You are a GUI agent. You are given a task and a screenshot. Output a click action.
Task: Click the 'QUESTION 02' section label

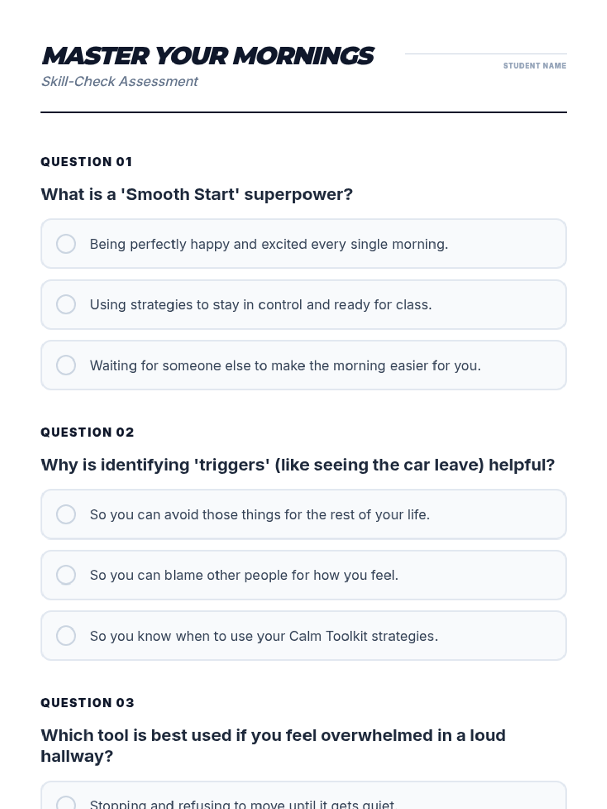87,432
